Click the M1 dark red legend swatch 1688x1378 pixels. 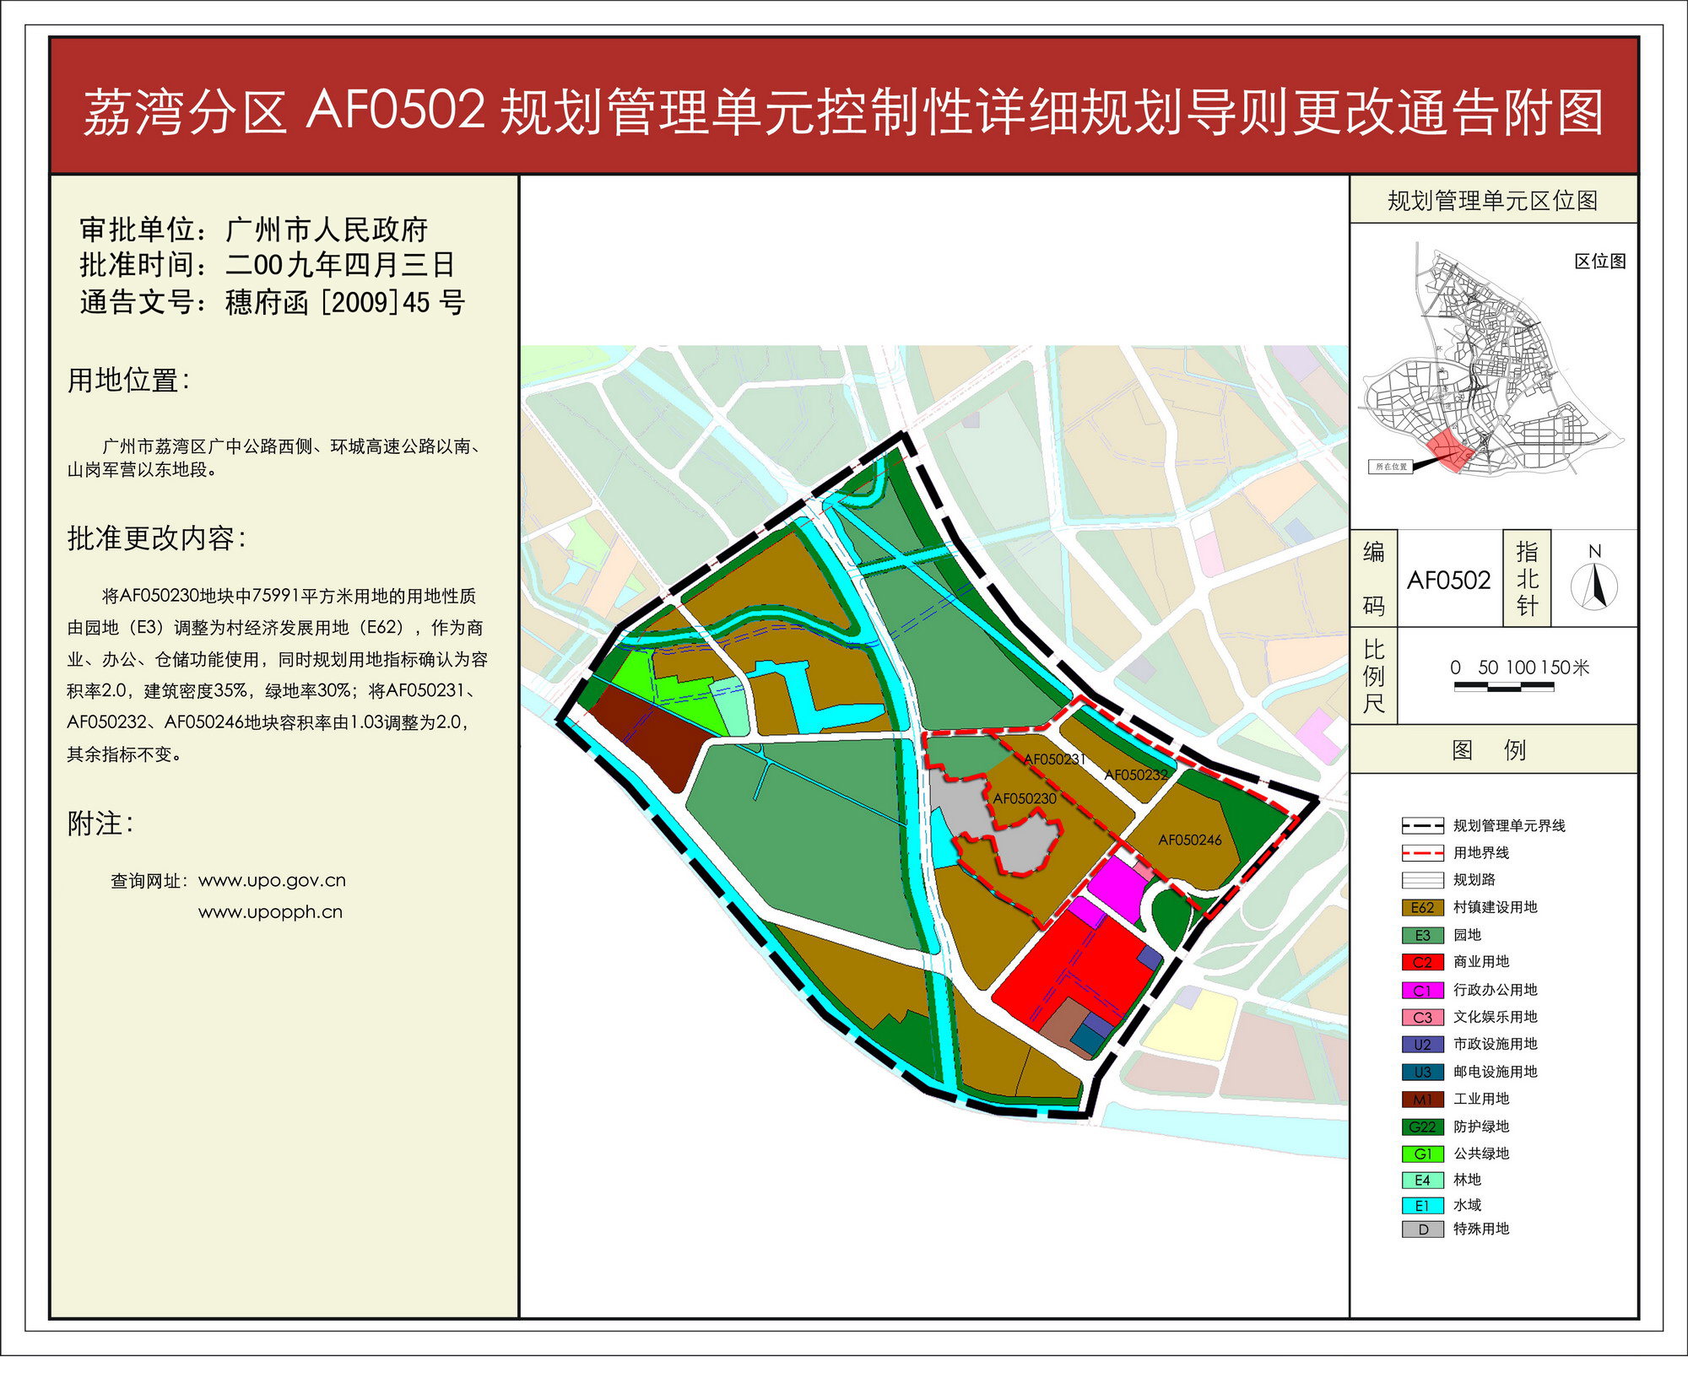pyautogui.click(x=1422, y=1100)
